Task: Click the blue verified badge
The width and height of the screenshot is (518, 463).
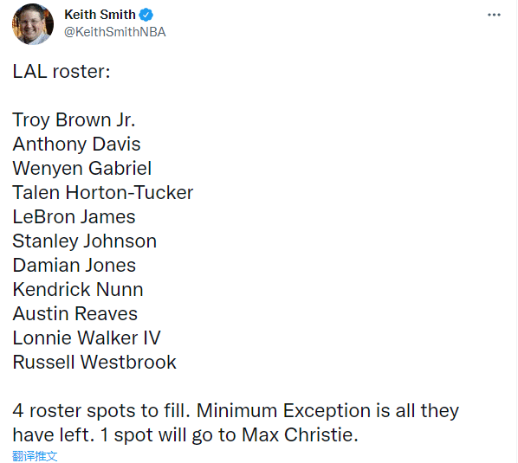Action: tap(146, 15)
